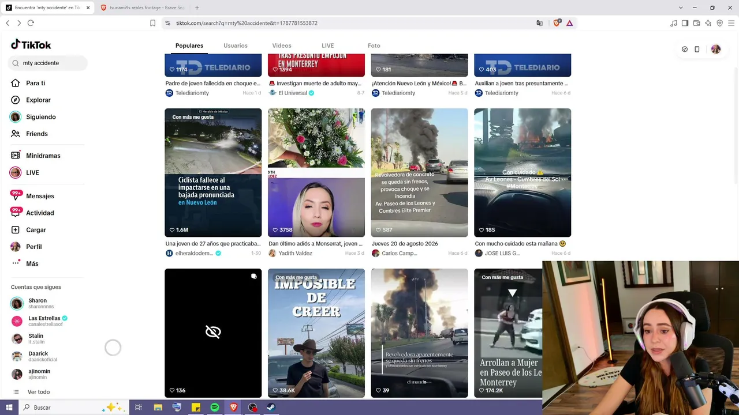This screenshot has height=415, width=739.
Task: Go to Friends in the sidebar
Action: tap(37, 134)
